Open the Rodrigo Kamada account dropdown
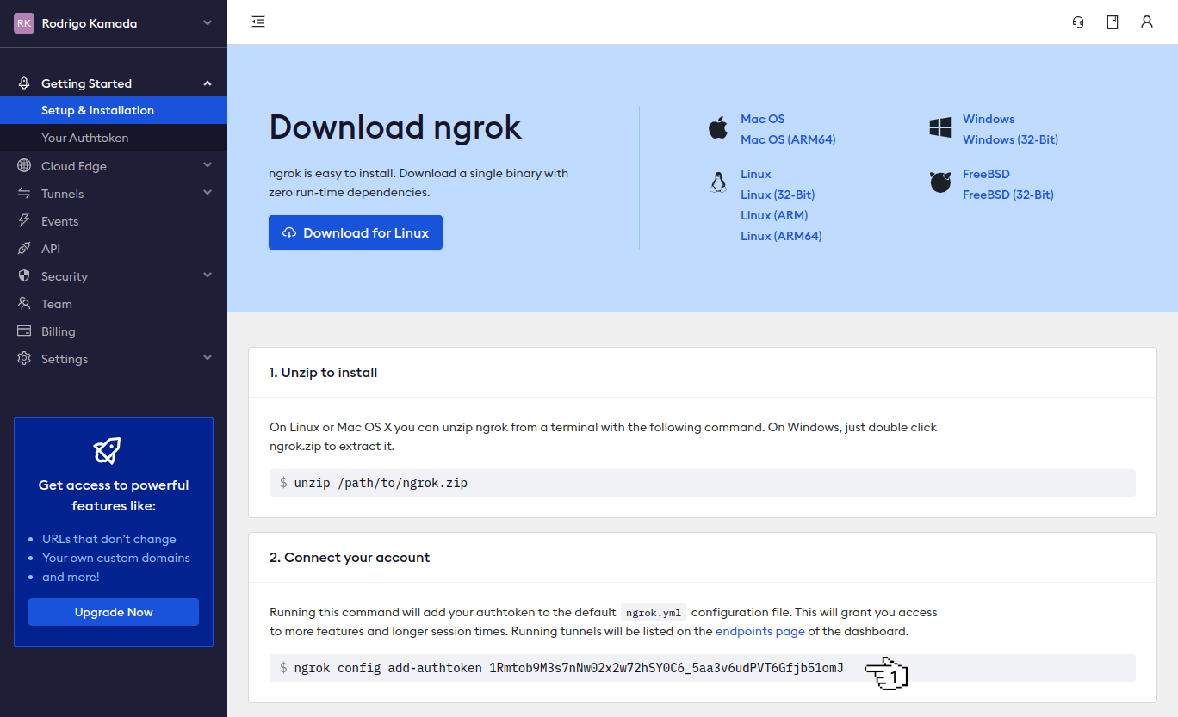 tap(113, 23)
